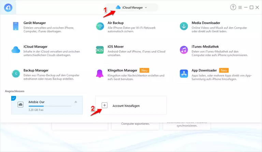Screen dimensions: 262x152
Task: Open Air Backup via its Wi-Fi icon
Action: tap(100, 27)
